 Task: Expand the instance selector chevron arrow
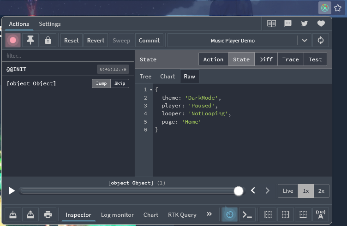[x=305, y=41]
